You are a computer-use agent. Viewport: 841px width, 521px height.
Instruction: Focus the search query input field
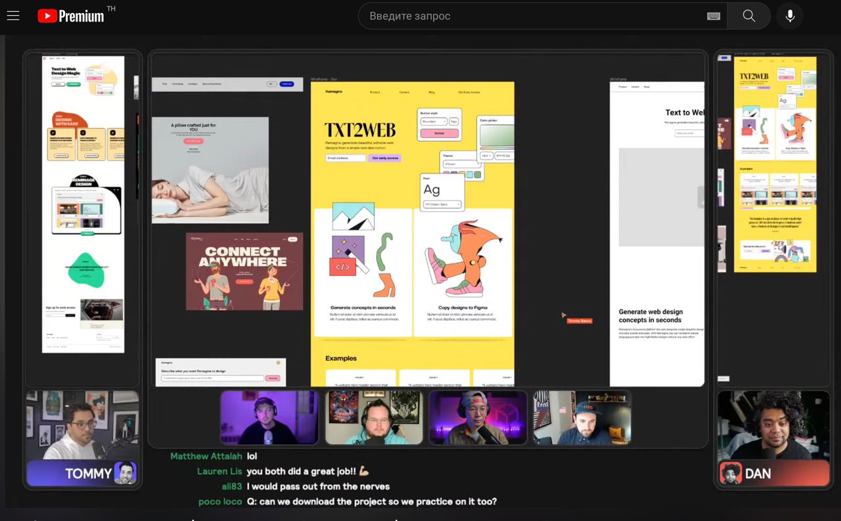(x=532, y=16)
